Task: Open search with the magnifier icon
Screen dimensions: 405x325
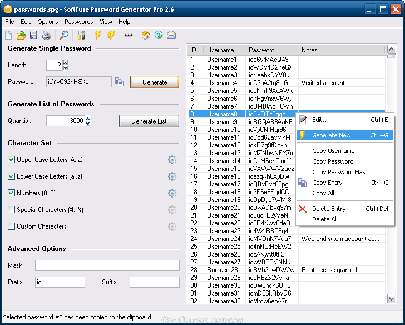Action: tap(64, 35)
